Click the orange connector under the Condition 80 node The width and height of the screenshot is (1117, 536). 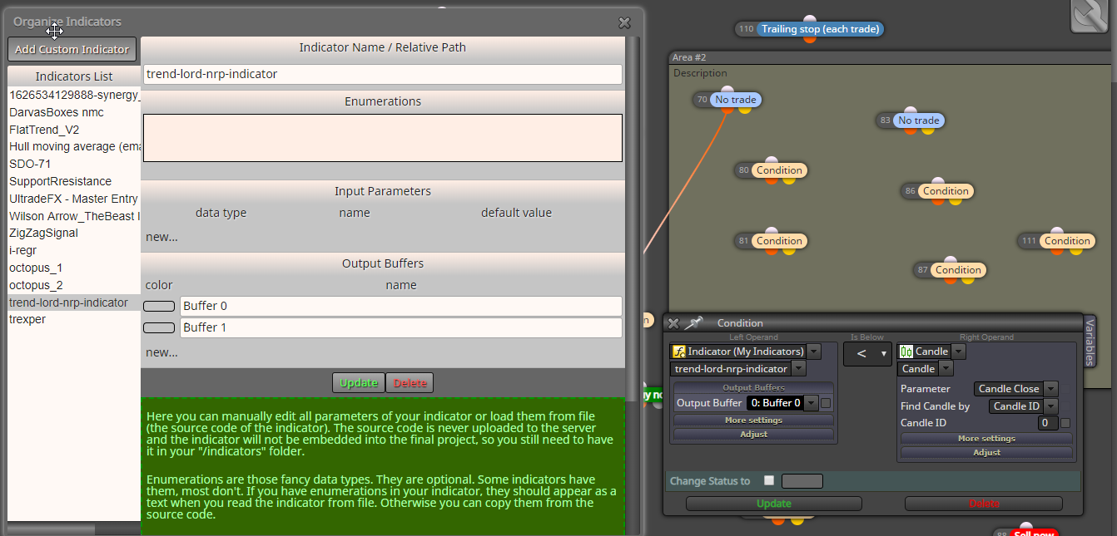pyautogui.click(x=772, y=180)
